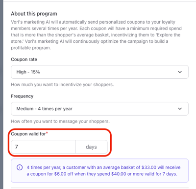The height and width of the screenshot is (189, 196).
Task: Click the Coupon rate field label
Action: click(x=24, y=60)
